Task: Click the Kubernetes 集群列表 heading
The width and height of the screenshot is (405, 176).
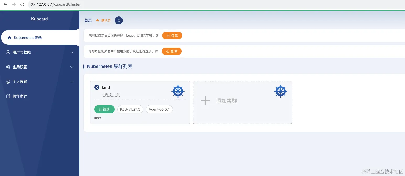Action: click(x=109, y=66)
